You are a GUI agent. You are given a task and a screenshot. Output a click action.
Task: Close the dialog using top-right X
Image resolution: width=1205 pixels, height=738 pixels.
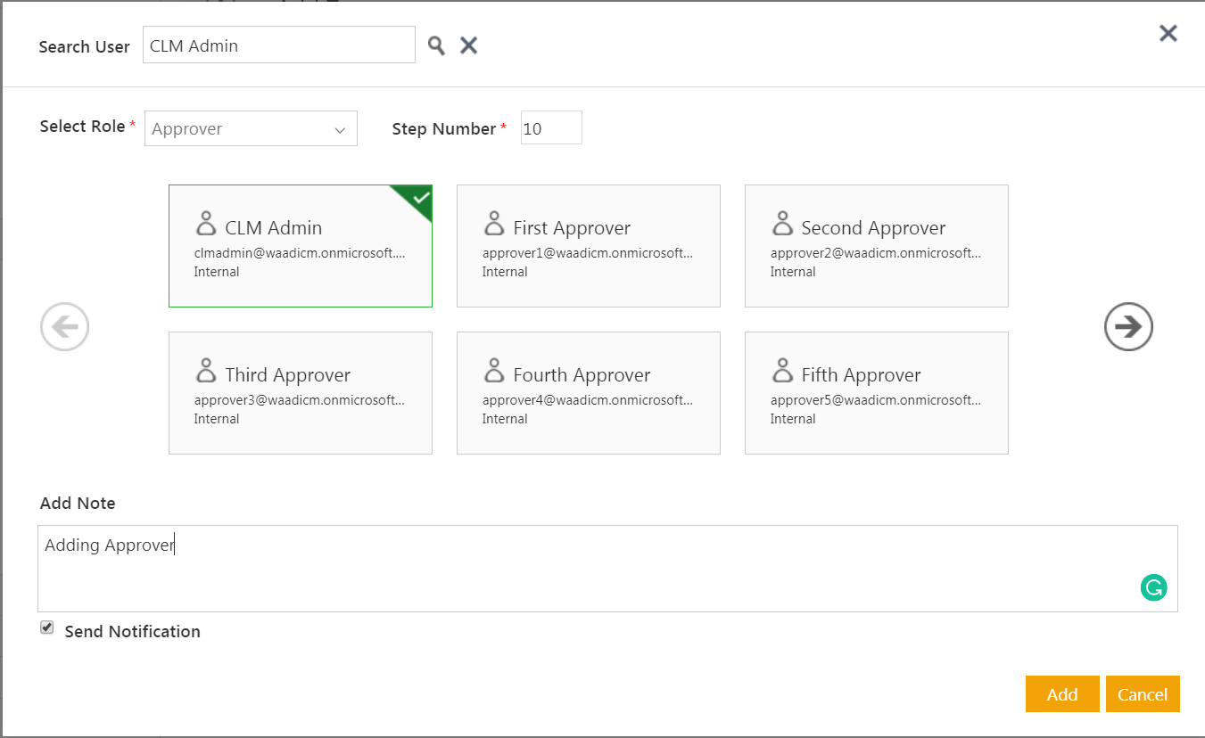pos(1168,34)
